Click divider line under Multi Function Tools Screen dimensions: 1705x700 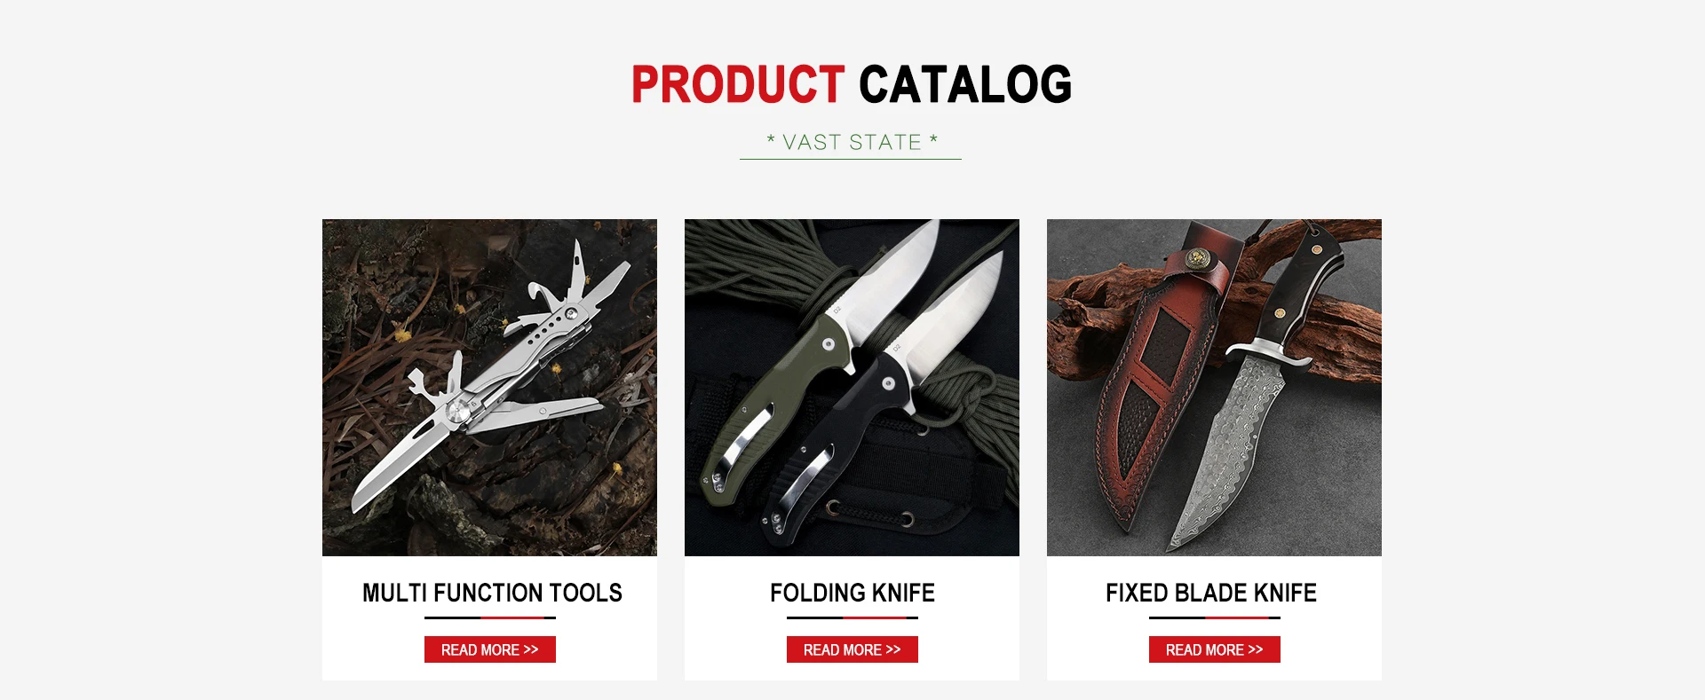pos(490,617)
